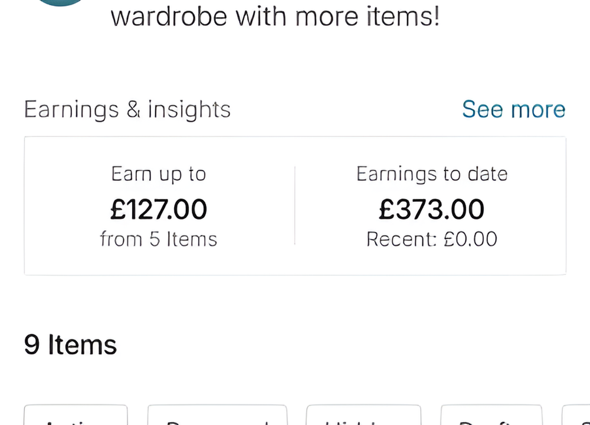Tap the £373.00 earnings amount
The height and width of the screenshot is (425, 590).
432,210
